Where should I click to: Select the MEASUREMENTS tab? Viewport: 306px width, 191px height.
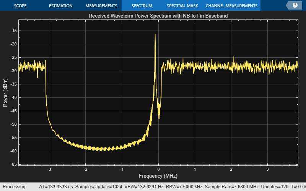(x=101, y=6)
